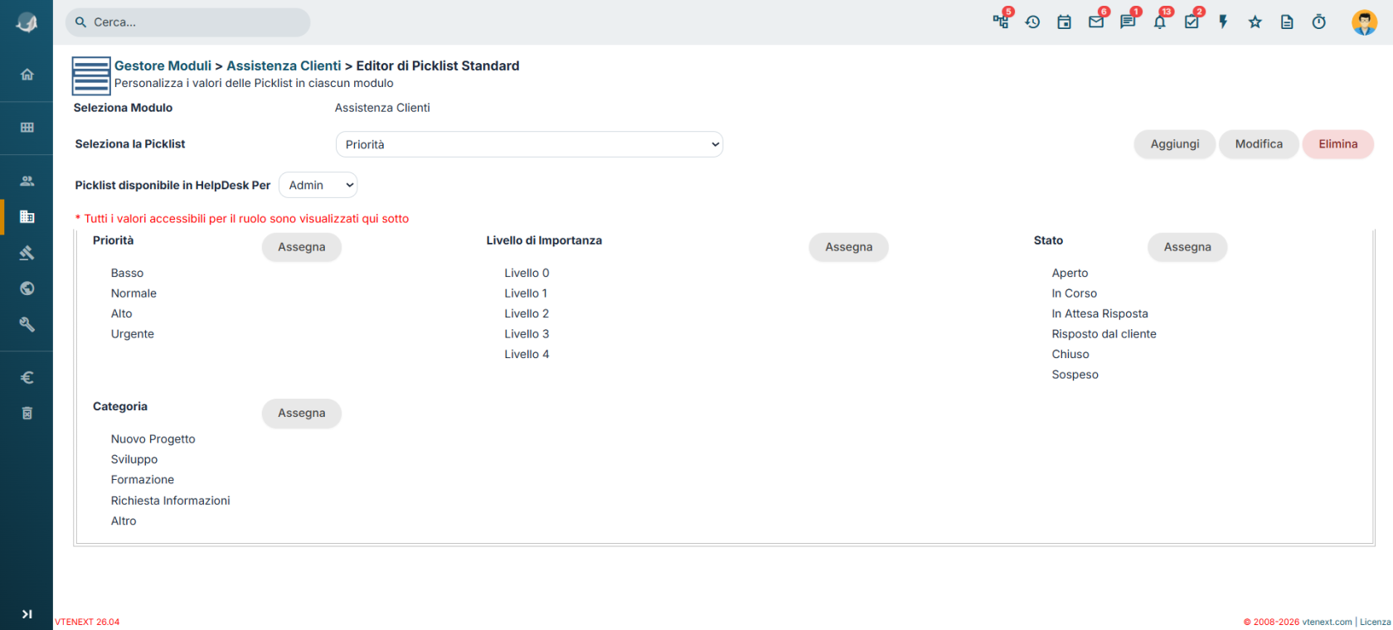Open the favorites star icon

pyautogui.click(x=1255, y=22)
